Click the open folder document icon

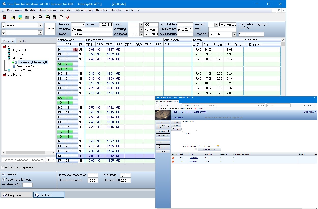13,17
